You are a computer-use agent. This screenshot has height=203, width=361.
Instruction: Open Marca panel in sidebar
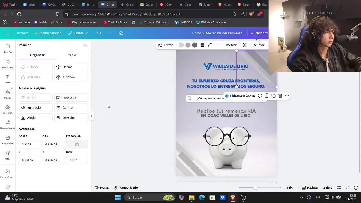pyautogui.click(x=8, y=94)
